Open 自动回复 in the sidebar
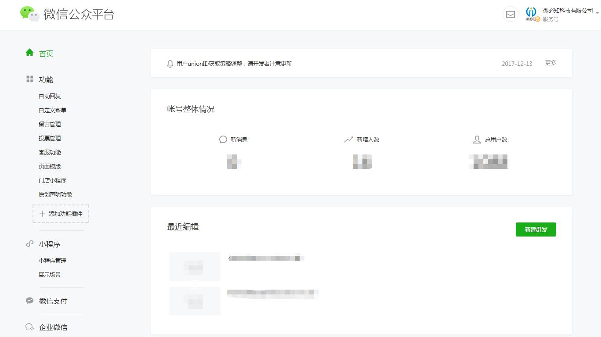 pyautogui.click(x=50, y=96)
